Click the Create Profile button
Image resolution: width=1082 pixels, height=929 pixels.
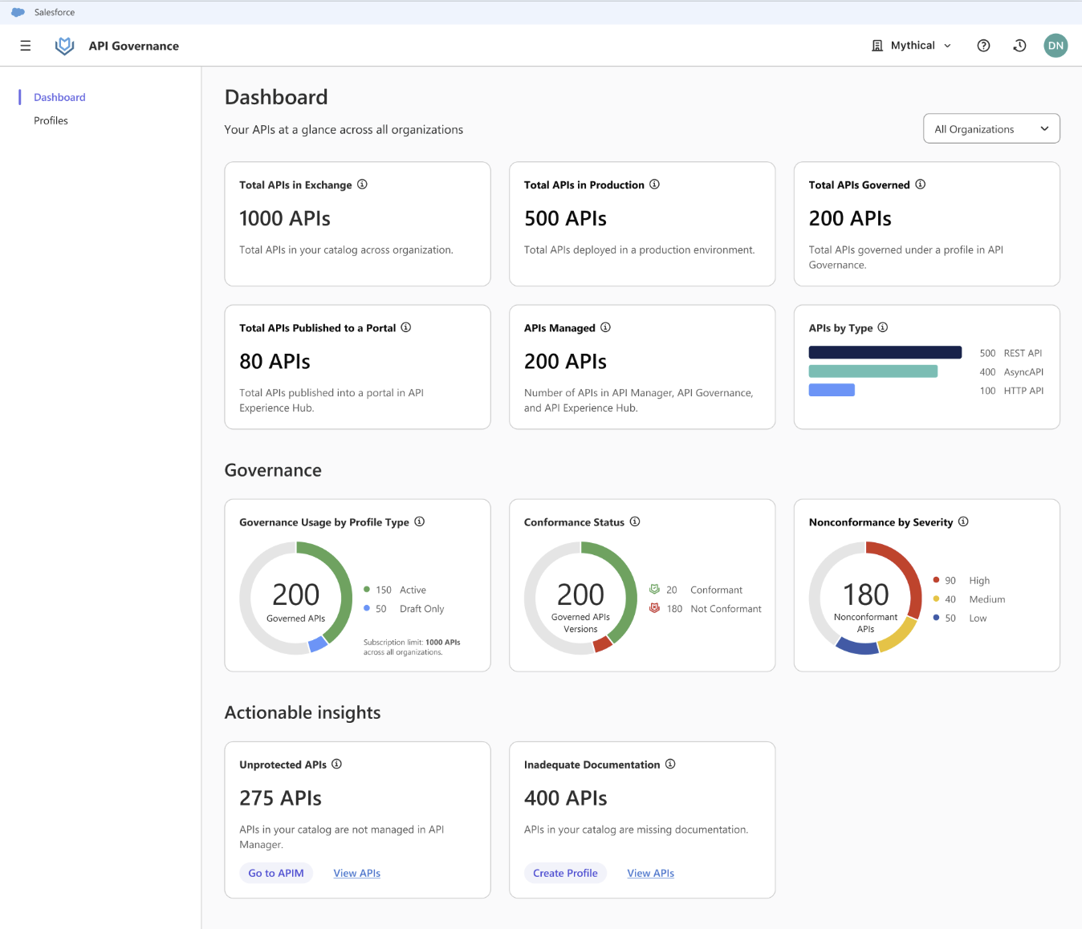tap(565, 873)
